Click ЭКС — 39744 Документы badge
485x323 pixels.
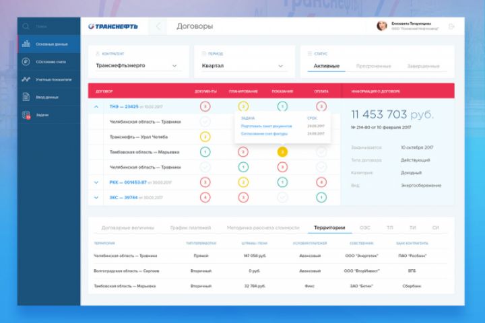(x=205, y=197)
